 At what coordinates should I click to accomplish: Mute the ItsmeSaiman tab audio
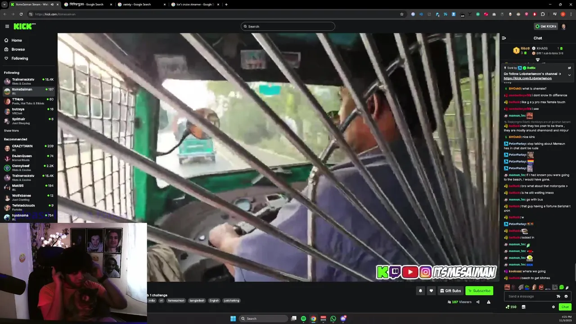[x=52, y=4]
